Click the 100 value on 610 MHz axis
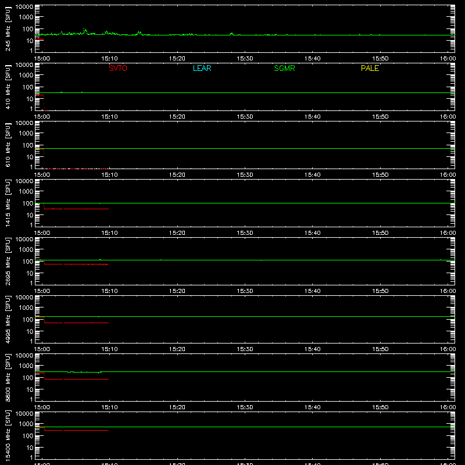 tap(28, 145)
